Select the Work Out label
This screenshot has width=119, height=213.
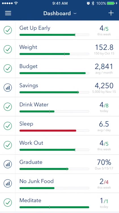[x=31, y=143]
